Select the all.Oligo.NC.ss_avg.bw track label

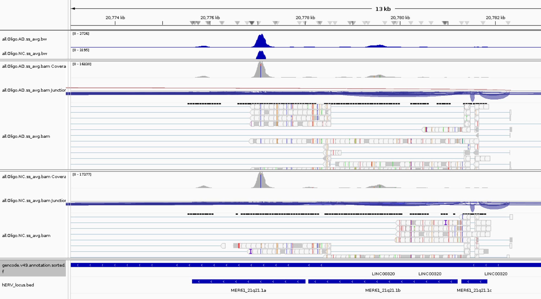(24, 54)
